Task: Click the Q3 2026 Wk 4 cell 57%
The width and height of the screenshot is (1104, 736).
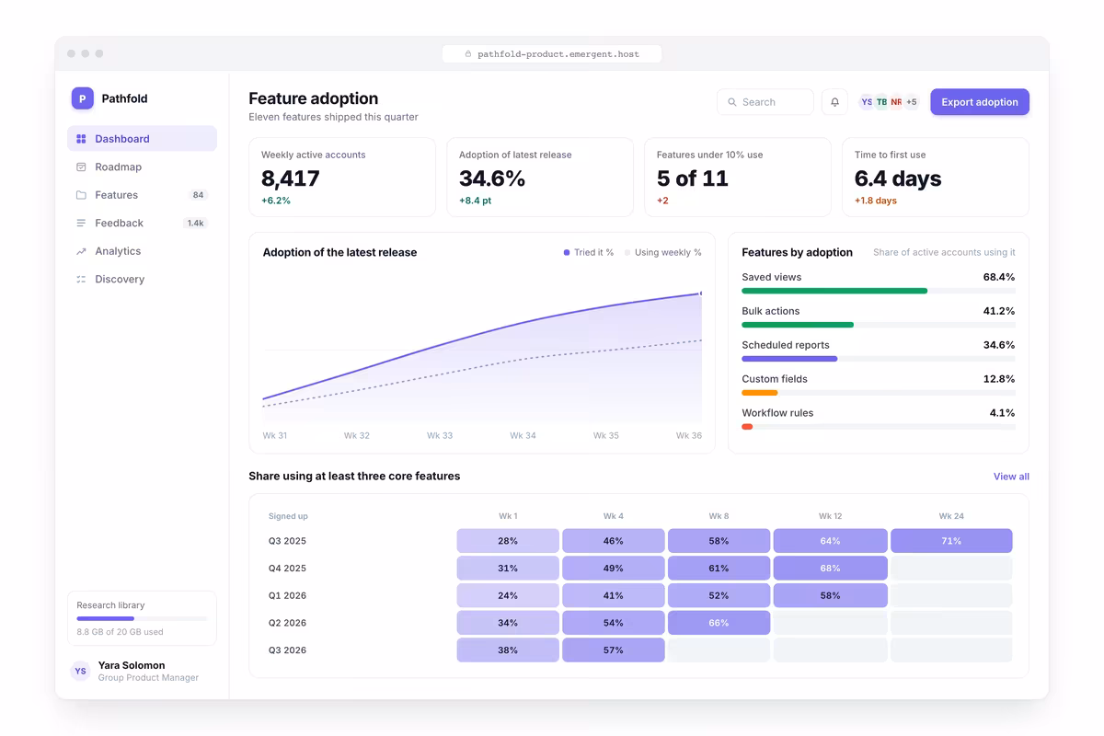Action: 614,650
